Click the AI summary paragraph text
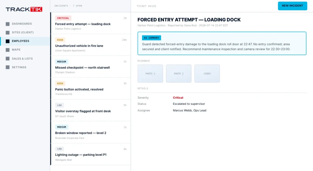 (216, 47)
